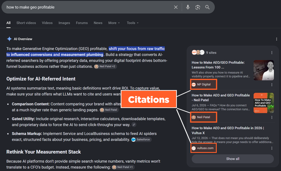
Task: Click the 9 sites label
Action: 211,53
